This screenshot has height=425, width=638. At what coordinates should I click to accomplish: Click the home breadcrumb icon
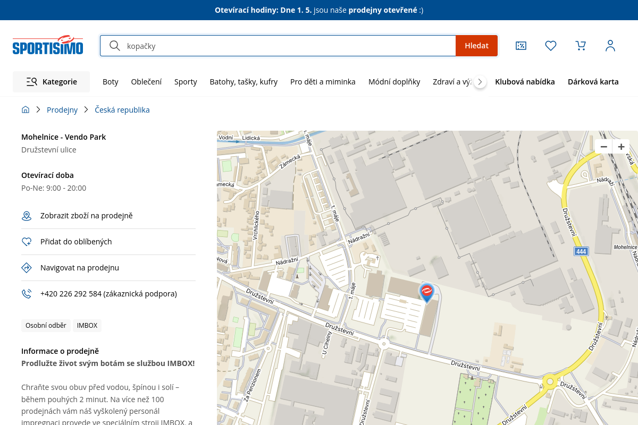tap(26, 110)
